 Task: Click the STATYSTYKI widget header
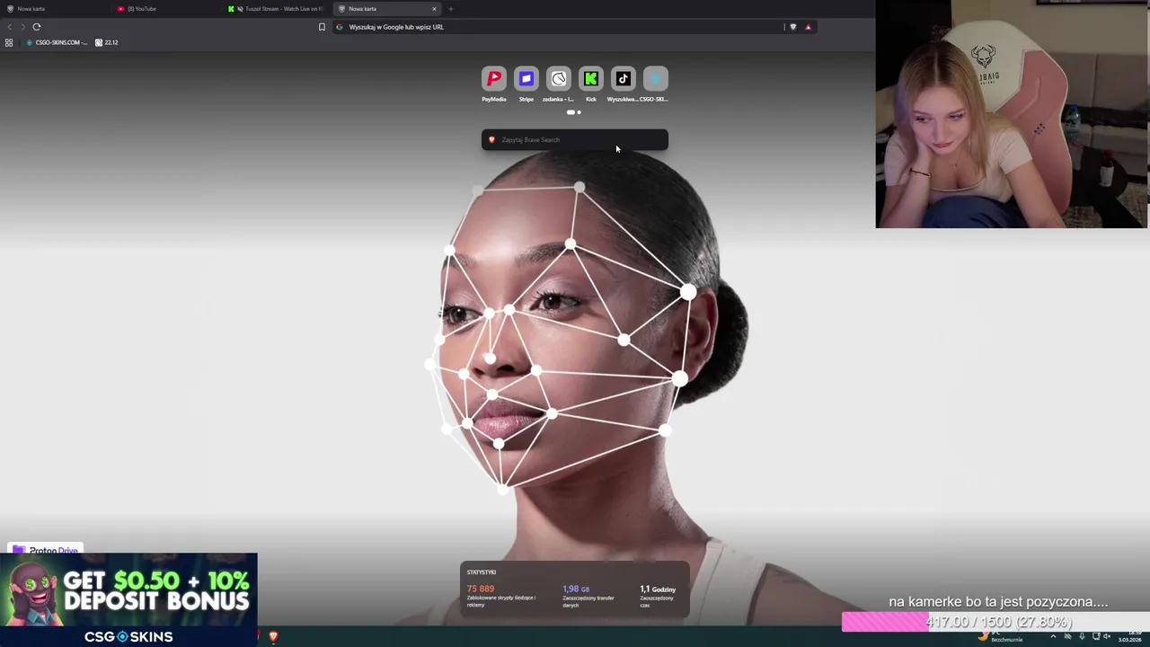coord(482,572)
